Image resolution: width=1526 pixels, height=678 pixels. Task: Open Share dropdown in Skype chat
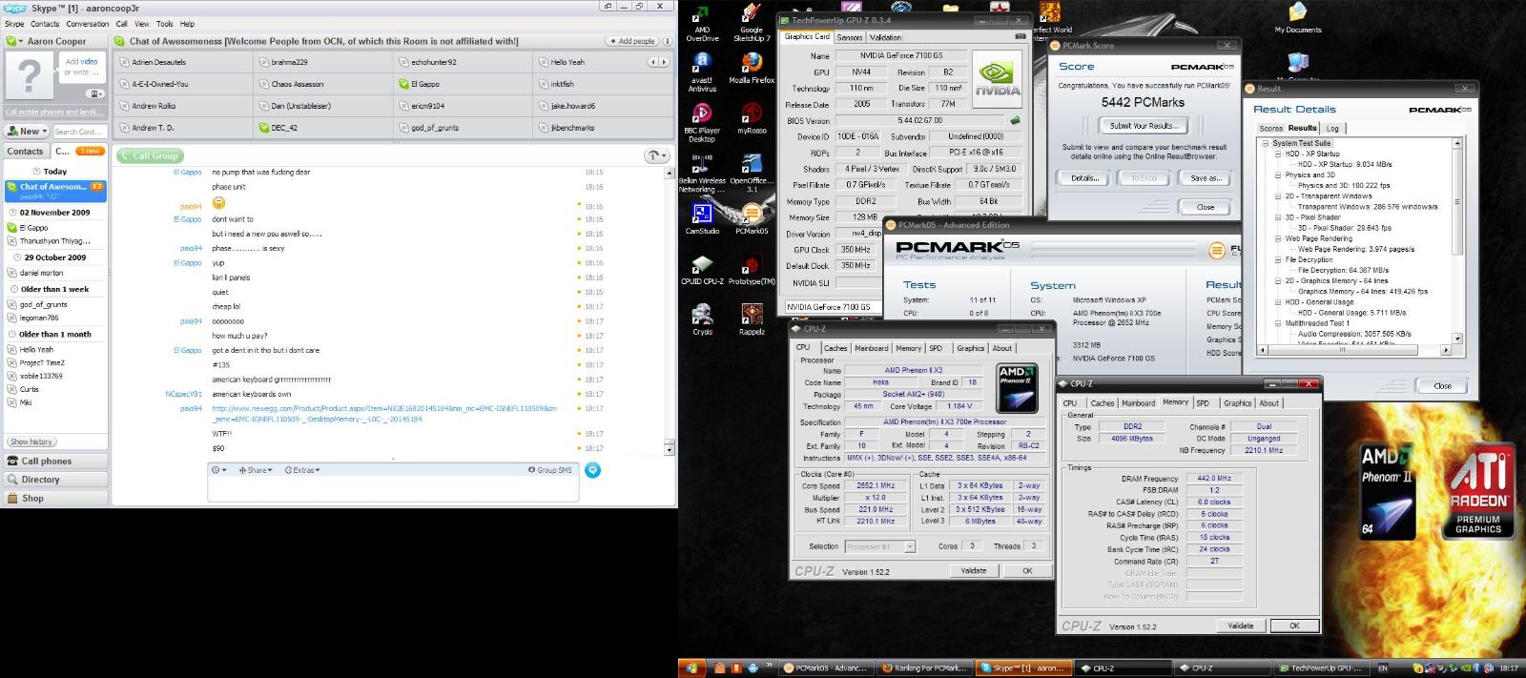(x=257, y=470)
